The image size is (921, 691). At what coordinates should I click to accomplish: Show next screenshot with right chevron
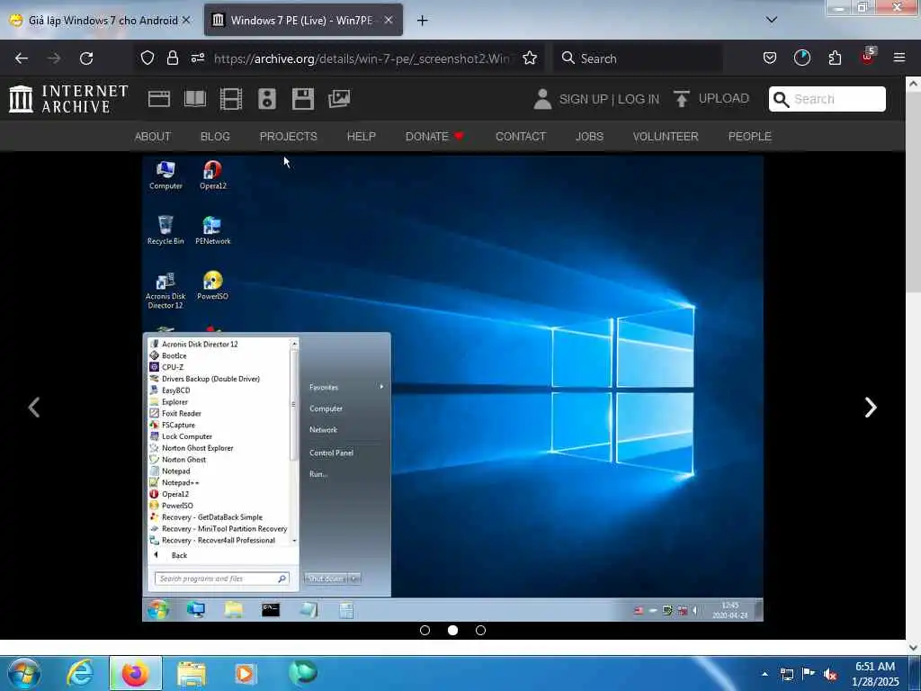click(871, 408)
